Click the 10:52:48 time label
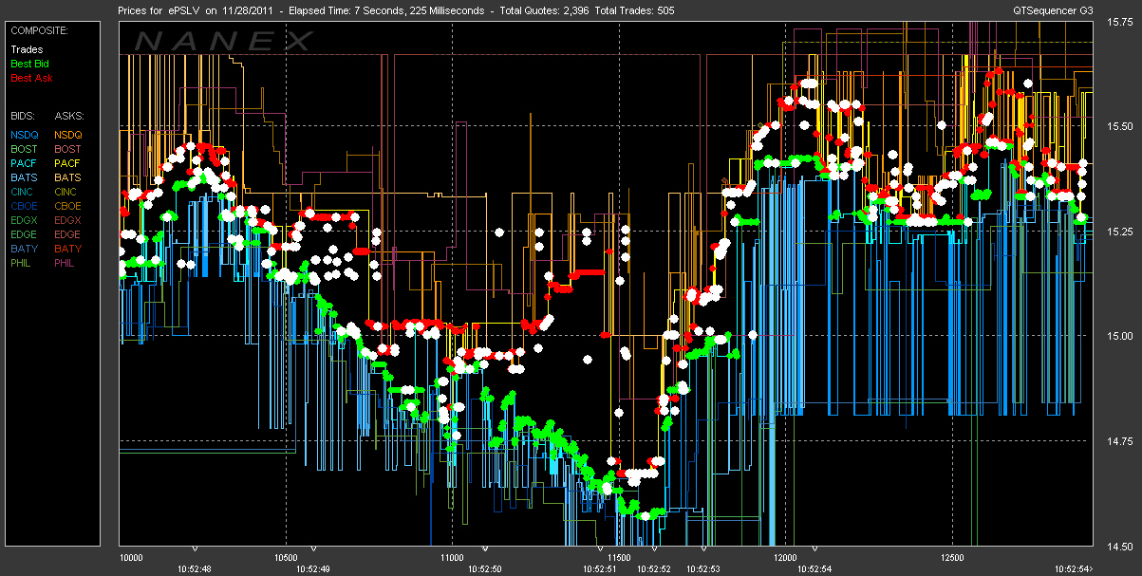Image resolution: width=1142 pixels, height=576 pixels. coord(195,568)
